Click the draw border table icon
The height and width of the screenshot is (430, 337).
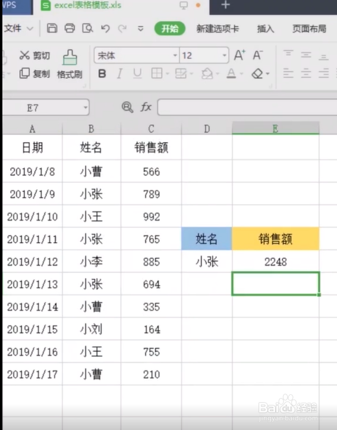click(181, 73)
